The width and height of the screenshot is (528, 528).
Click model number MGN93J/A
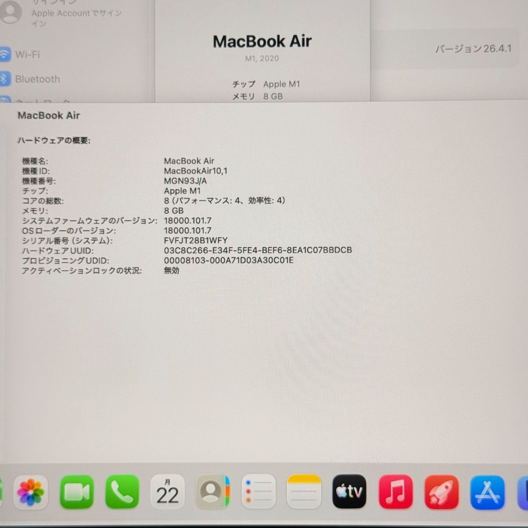pos(185,181)
